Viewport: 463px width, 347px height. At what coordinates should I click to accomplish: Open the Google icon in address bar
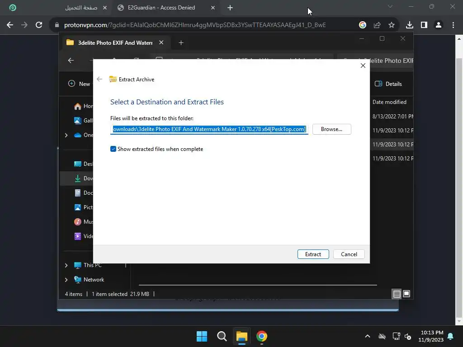click(x=362, y=25)
